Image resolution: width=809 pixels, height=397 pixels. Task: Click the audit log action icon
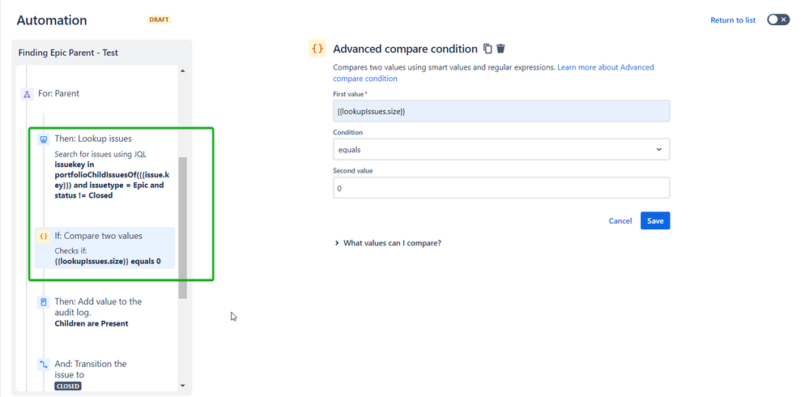coord(44,302)
